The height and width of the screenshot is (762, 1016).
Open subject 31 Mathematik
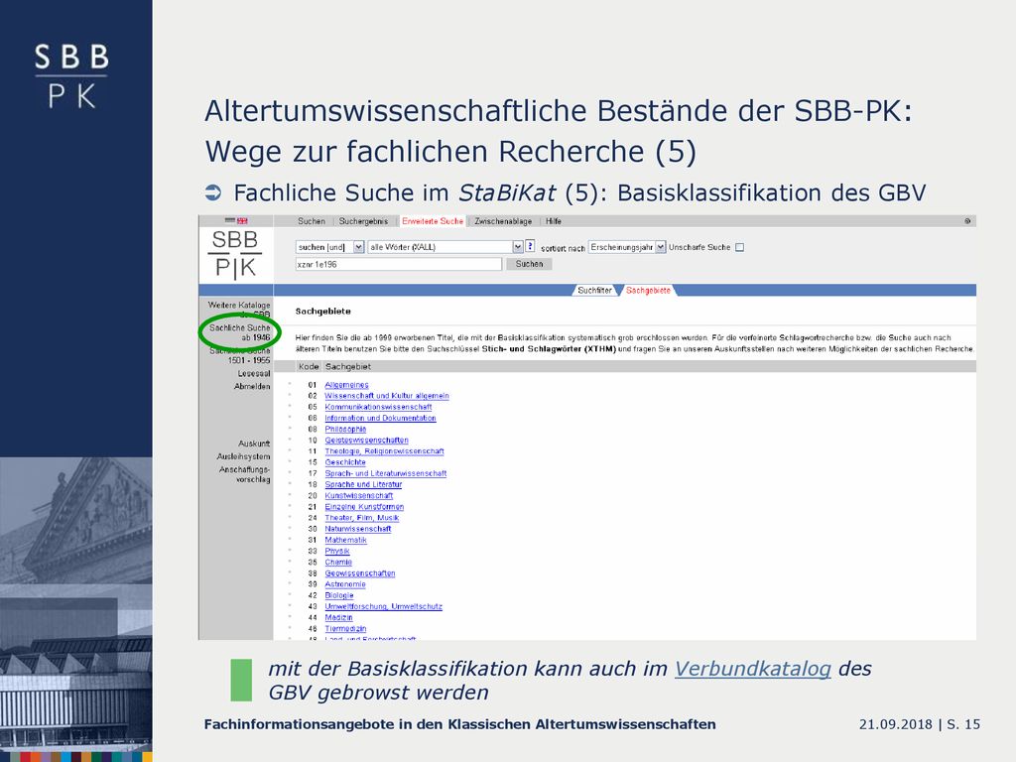click(x=346, y=540)
